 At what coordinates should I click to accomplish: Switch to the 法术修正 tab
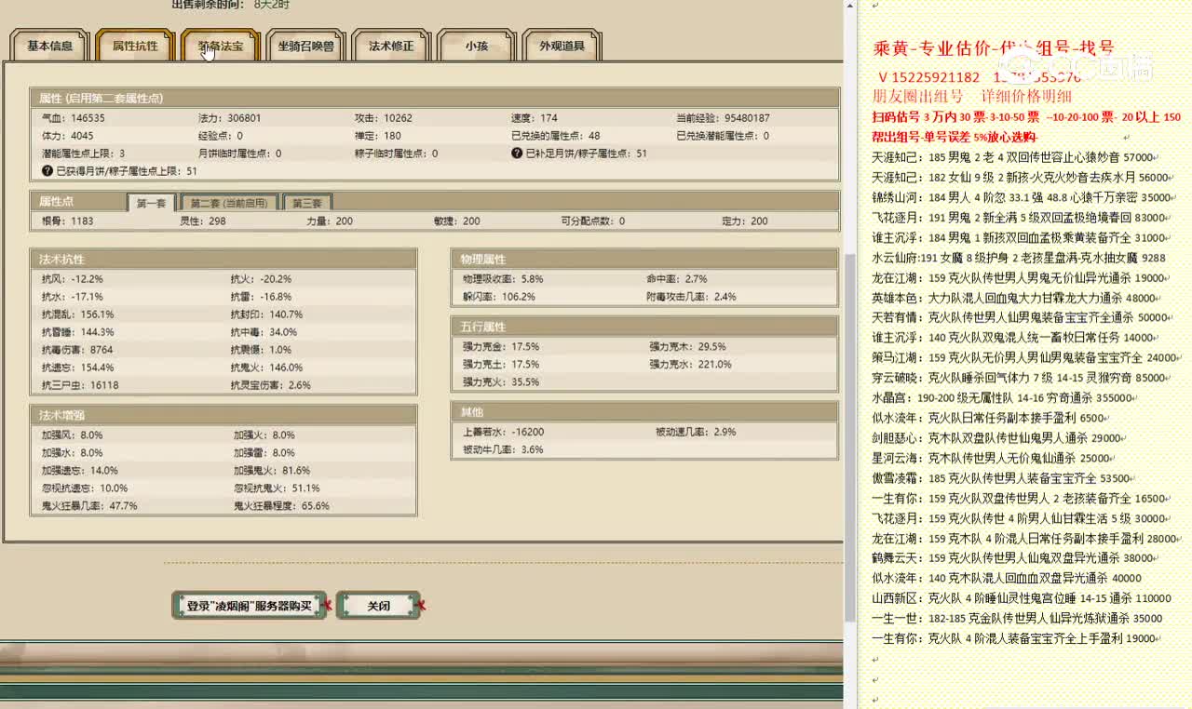(x=391, y=46)
